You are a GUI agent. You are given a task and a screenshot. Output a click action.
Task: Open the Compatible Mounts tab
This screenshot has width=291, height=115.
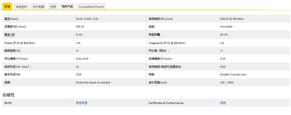tap(91, 7)
